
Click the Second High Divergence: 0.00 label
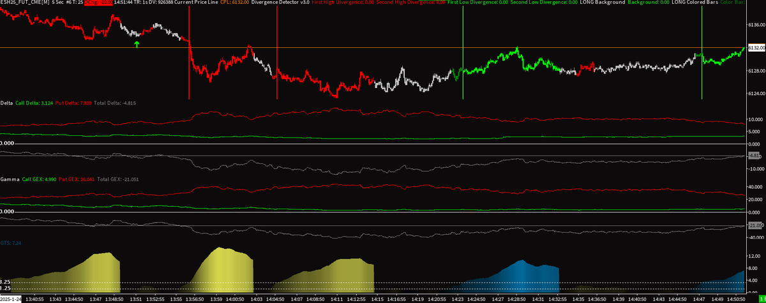411,3
